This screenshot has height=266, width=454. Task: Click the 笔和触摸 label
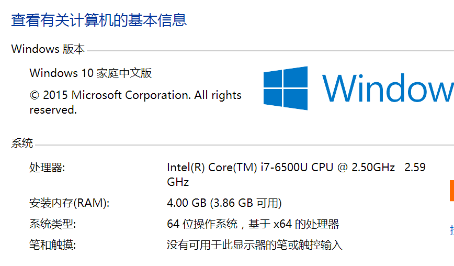(52, 245)
